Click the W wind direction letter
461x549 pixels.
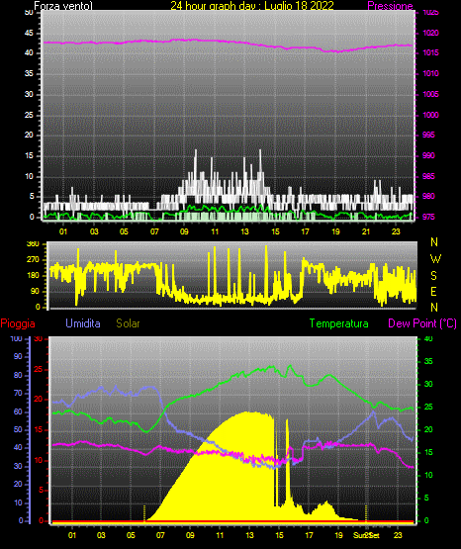435,259
